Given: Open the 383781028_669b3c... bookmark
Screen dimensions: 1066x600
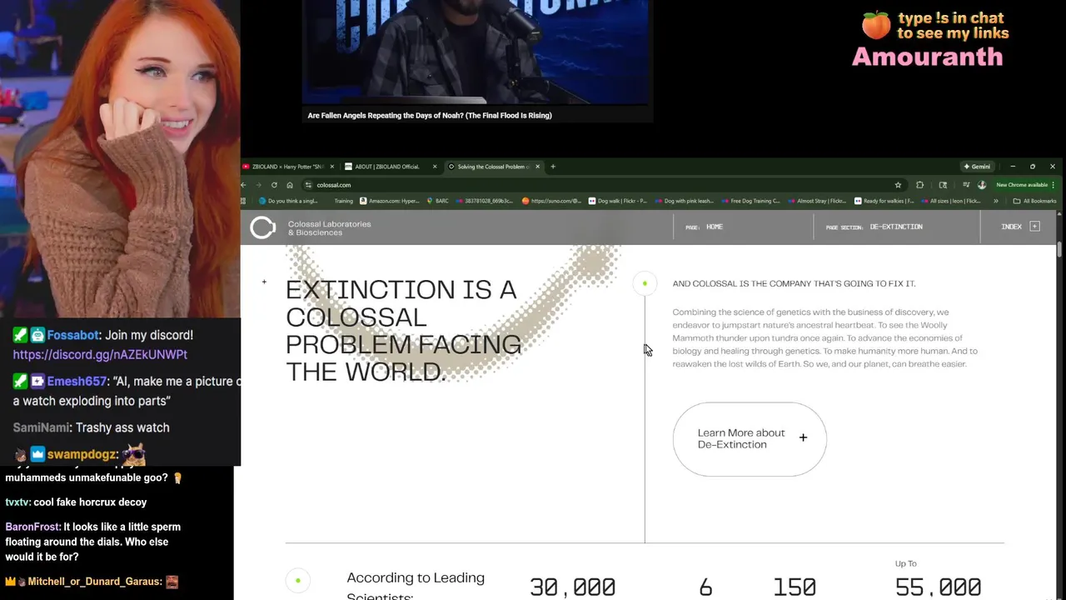Looking at the screenshot, I should pyautogui.click(x=486, y=201).
